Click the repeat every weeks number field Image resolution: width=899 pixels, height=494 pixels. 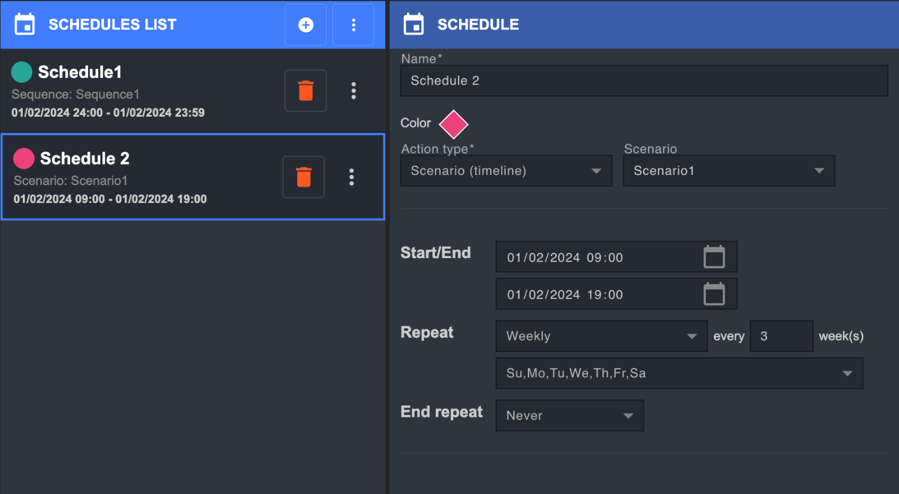tap(781, 336)
